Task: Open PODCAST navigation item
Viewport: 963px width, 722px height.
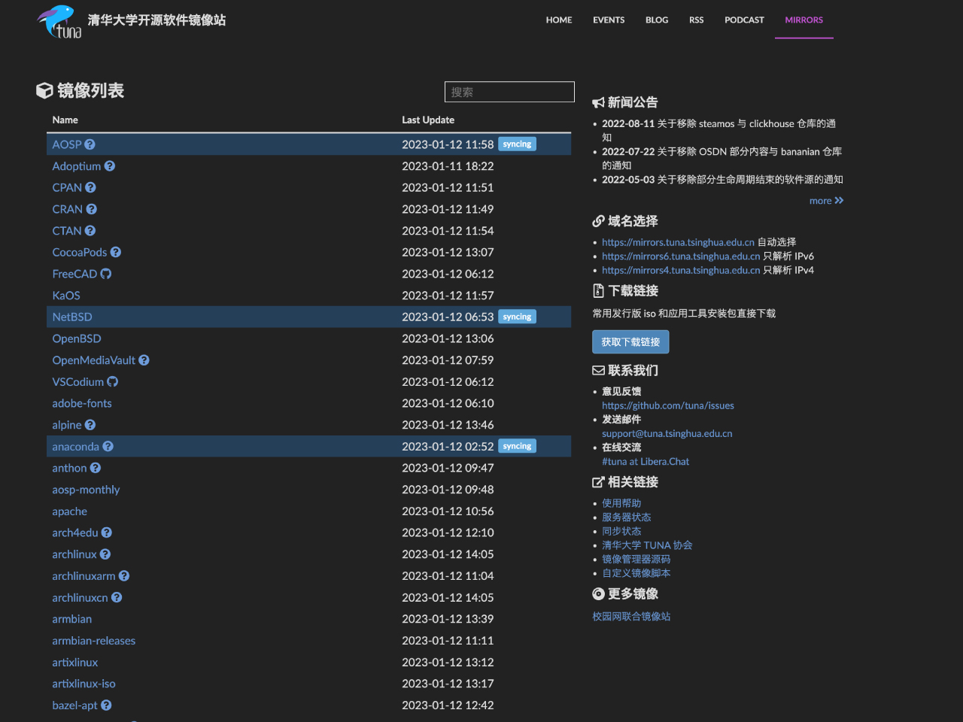Action: (x=744, y=20)
